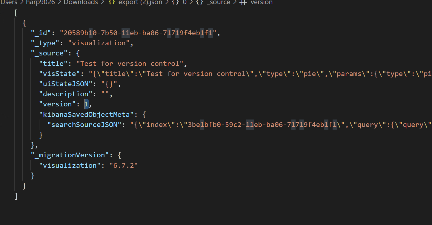This screenshot has width=432, height=225.
Task: Click the JSON braces icon before export (2).json
Action: tap(112, 2)
